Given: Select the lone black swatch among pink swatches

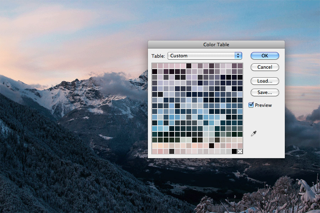Looking at the screenshot, I should click(x=211, y=145).
